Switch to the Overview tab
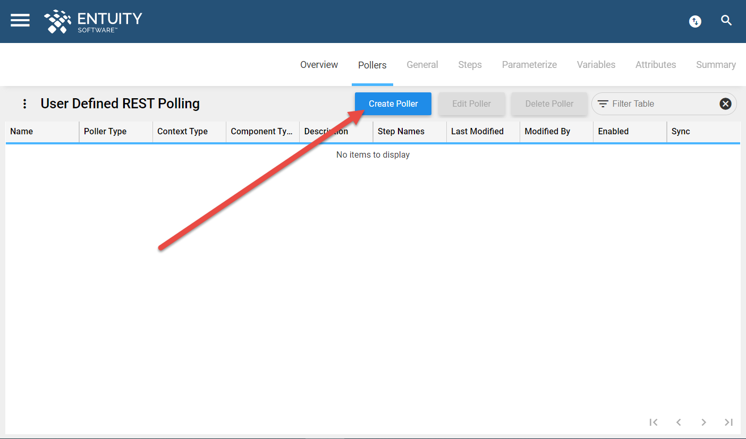This screenshot has width=746, height=439. [319, 64]
